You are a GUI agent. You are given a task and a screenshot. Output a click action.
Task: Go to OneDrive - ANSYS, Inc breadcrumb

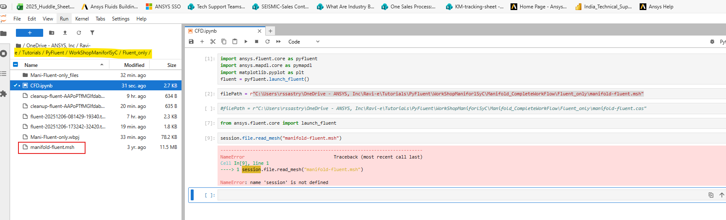tap(51, 46)
